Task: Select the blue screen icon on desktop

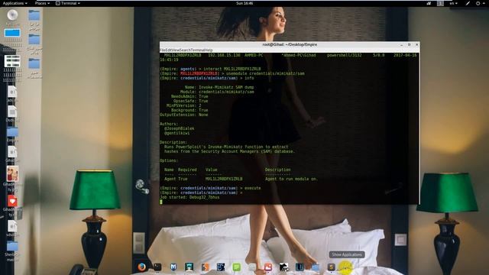Action: click(12, 33)
